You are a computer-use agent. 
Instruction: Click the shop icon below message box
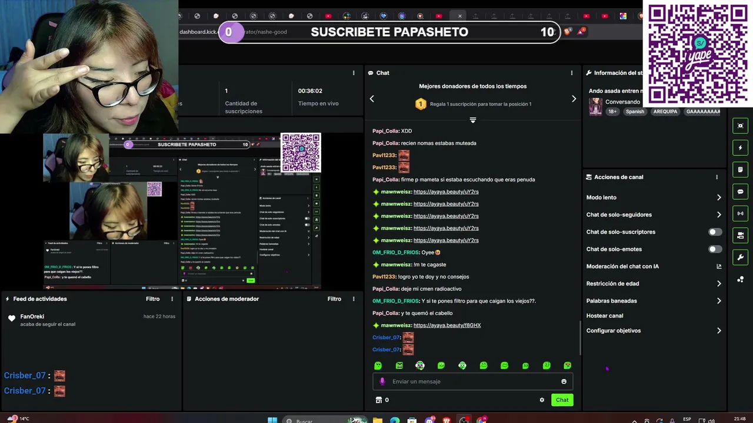(x=378, y=400)
